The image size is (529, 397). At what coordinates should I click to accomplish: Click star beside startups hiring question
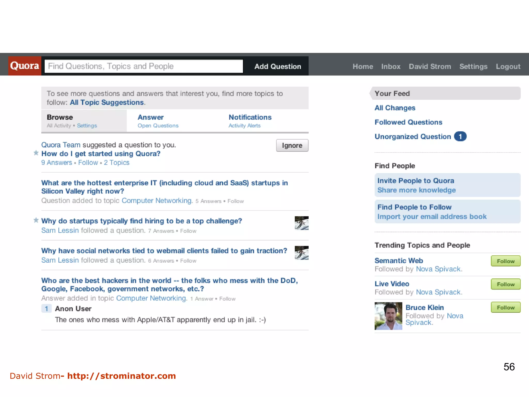click(36, 220)
